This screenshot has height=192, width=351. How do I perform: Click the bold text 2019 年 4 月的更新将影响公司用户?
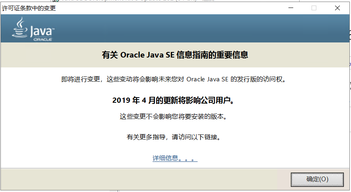173,100
